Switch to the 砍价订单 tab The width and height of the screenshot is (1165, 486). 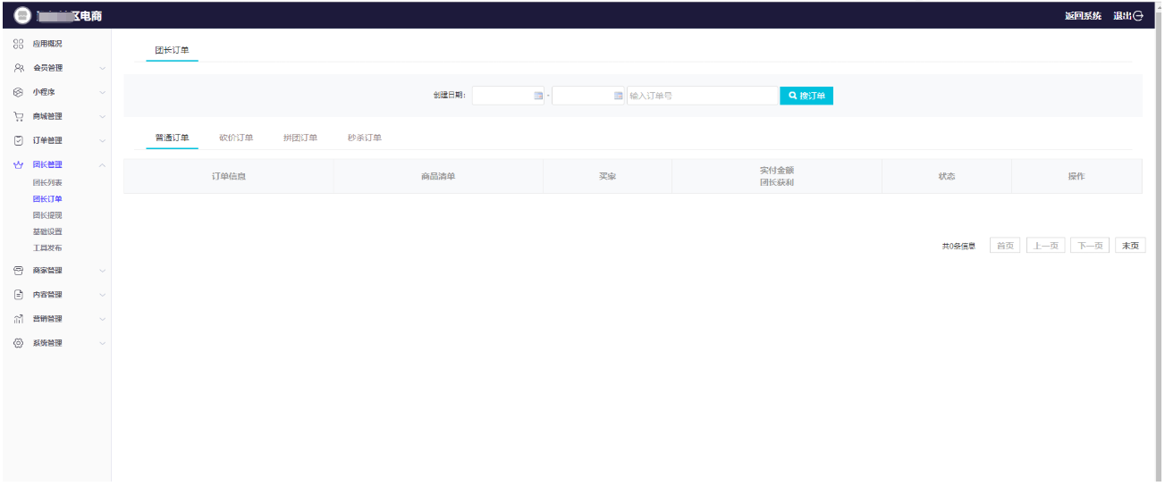236,138
